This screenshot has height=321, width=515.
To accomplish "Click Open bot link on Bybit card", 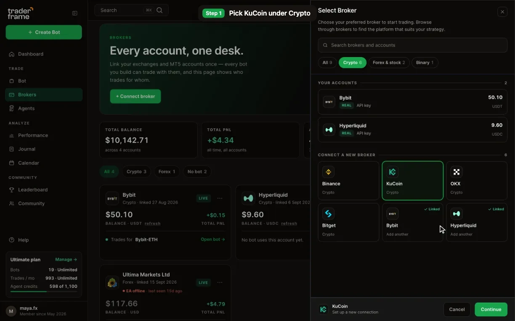I will coord(213,240).
